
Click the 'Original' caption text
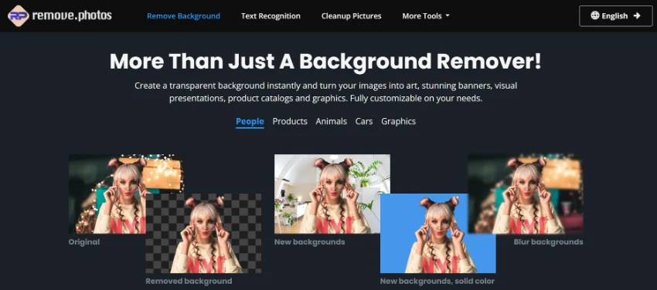(84, 242)
